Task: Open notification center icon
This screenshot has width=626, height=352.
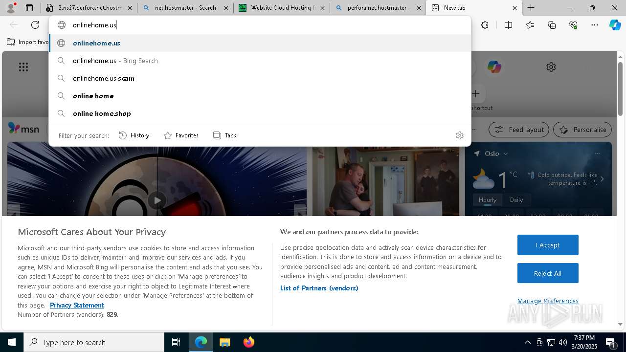Action: [x=610, y=342]
